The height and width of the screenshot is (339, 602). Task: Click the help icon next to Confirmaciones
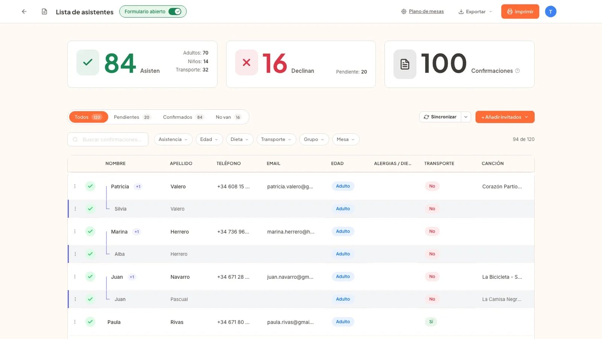tap(517, 71)
